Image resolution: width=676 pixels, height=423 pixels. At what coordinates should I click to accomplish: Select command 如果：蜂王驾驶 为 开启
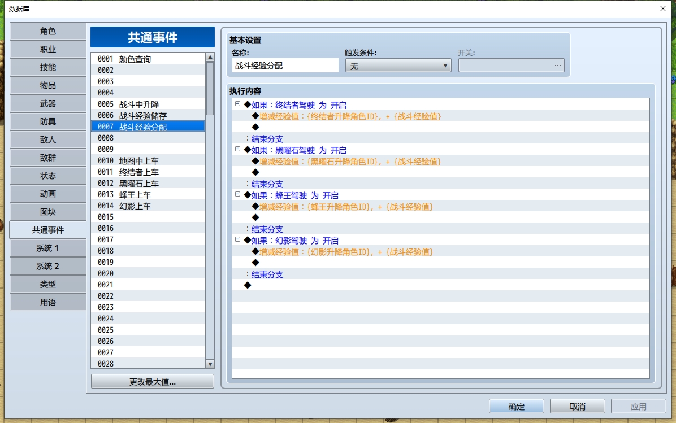pos(441,195)
